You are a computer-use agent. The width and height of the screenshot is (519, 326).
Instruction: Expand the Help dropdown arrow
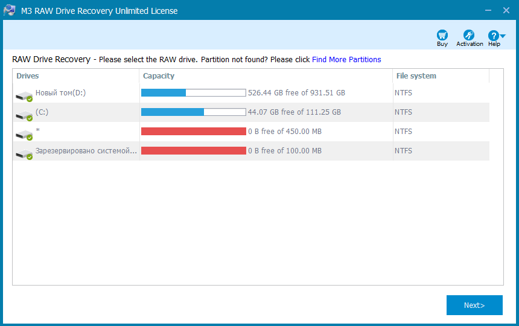click(x=503, y=36)
